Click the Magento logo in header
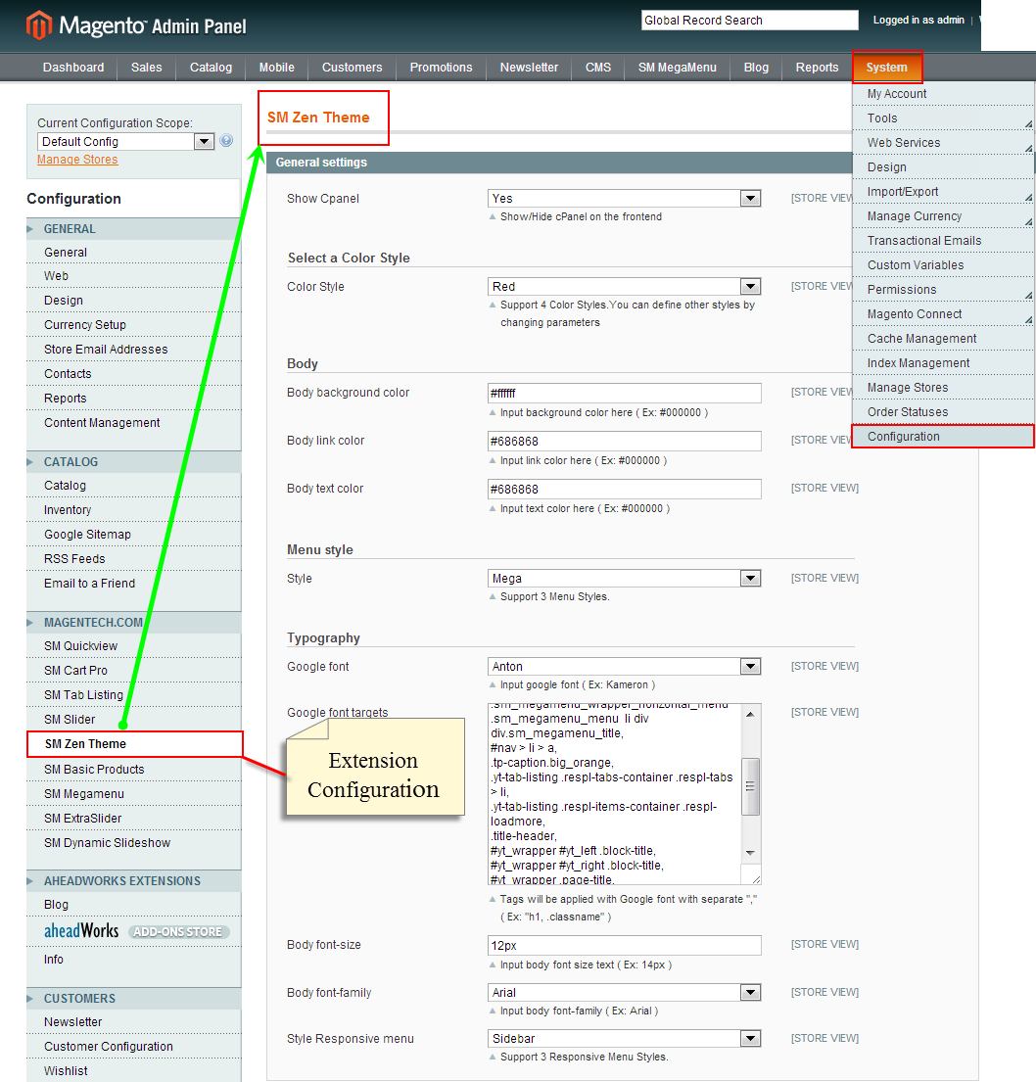 136,25
